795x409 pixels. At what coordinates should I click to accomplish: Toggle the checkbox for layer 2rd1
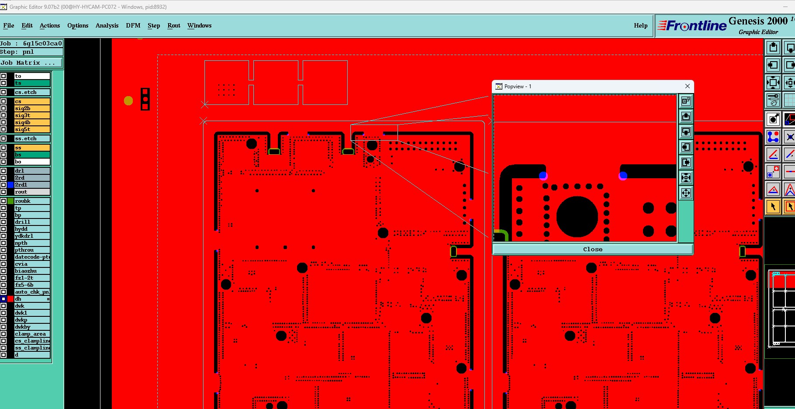tap(3, 185)
